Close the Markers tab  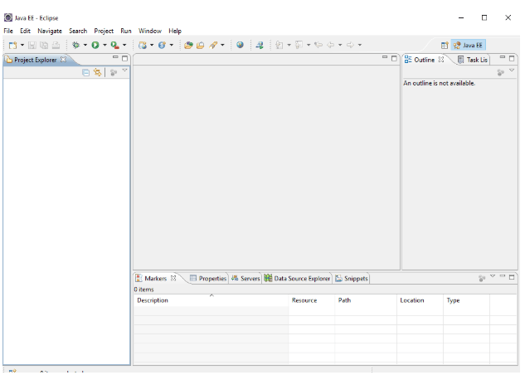pos(173,278)
